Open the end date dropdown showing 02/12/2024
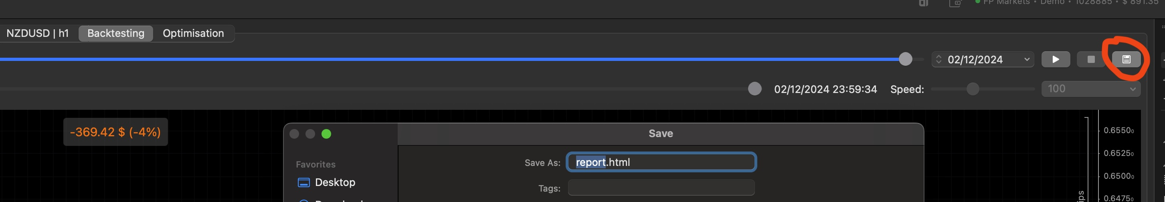This screenshot has height=202, width=1165. (983, 59)
